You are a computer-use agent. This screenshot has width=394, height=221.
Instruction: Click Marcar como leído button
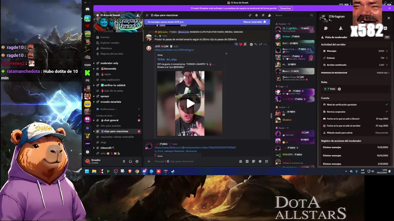(x=255, y=22)
